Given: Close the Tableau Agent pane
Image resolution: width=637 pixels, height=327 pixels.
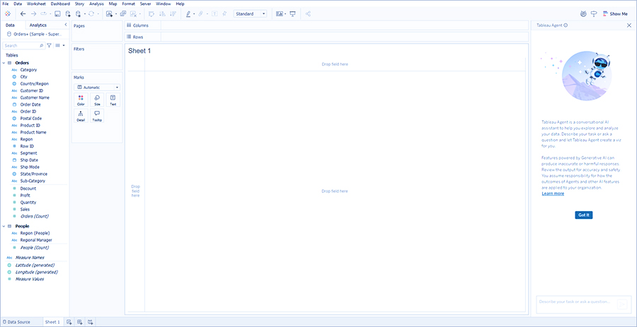Looking at the screenshot, I should click(x=629, y=25).
